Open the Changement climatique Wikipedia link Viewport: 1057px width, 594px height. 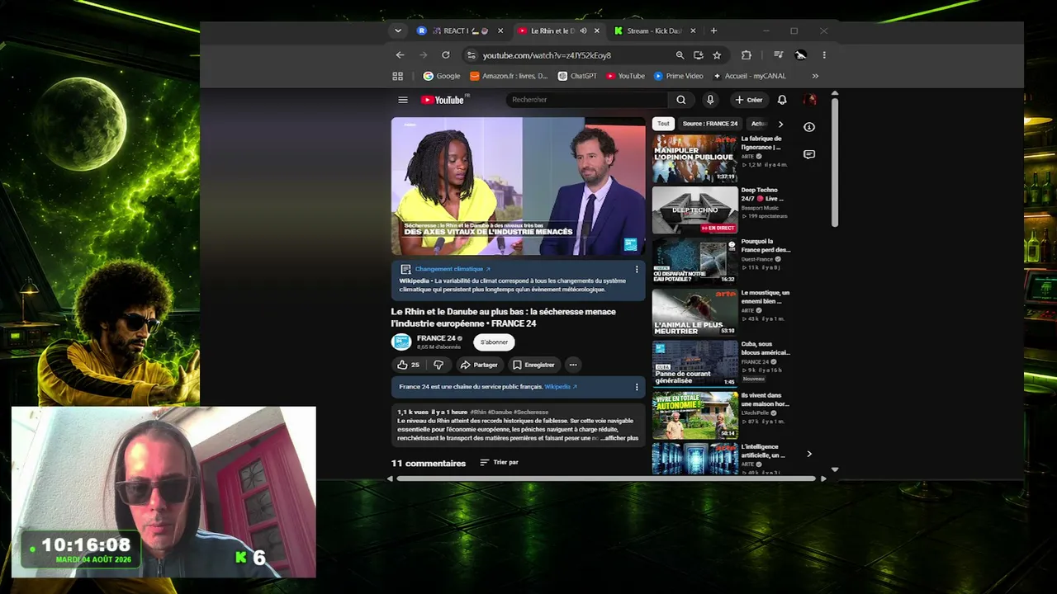[x=453, y=269]
